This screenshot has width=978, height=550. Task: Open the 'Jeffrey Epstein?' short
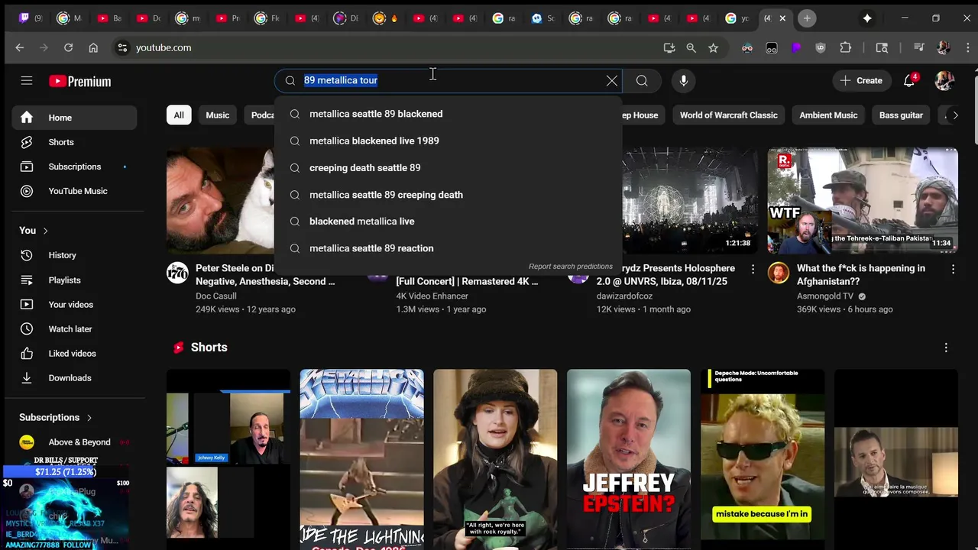(x=629, y=458)
